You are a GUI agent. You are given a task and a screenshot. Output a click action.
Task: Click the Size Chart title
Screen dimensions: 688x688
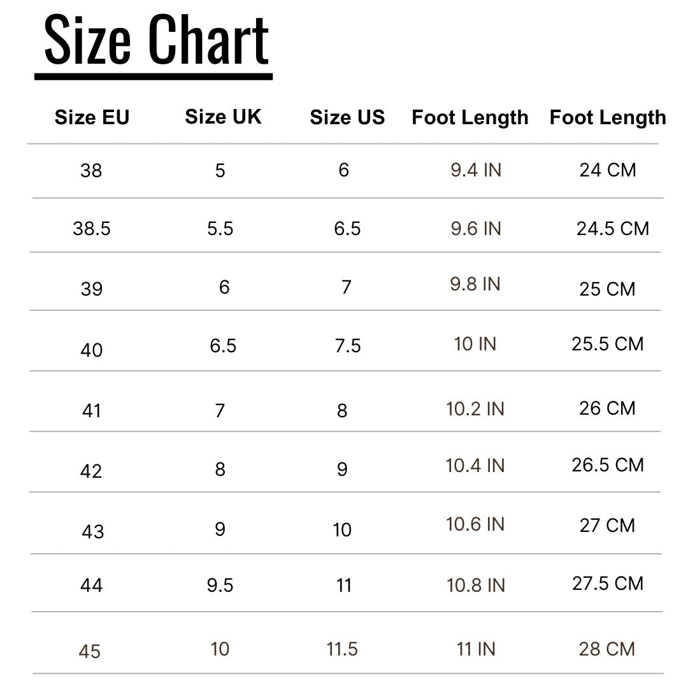point(157,41)
